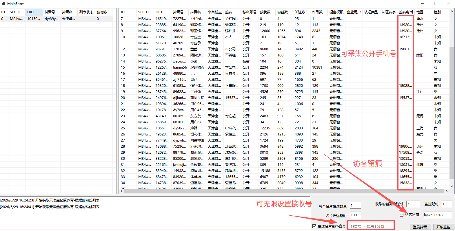The width and height of the screenshot is (455, 231).
Task: Click the scroll up arrow of the right table
Action: (x=452, y=12)
